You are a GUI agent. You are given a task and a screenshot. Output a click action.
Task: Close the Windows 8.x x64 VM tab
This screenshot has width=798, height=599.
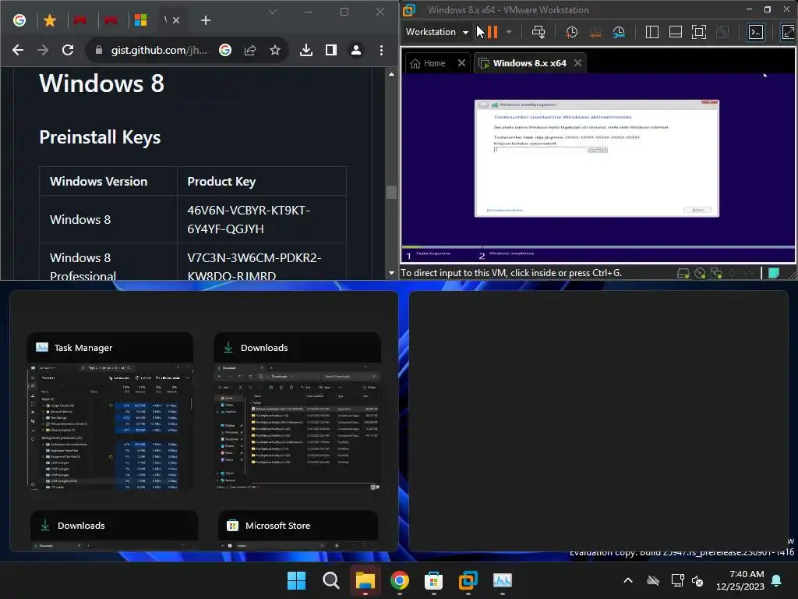tap(577, 62)
